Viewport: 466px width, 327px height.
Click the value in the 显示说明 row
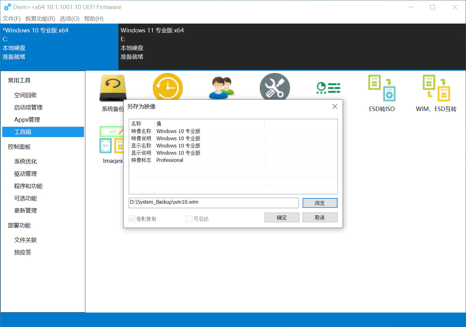179,153
